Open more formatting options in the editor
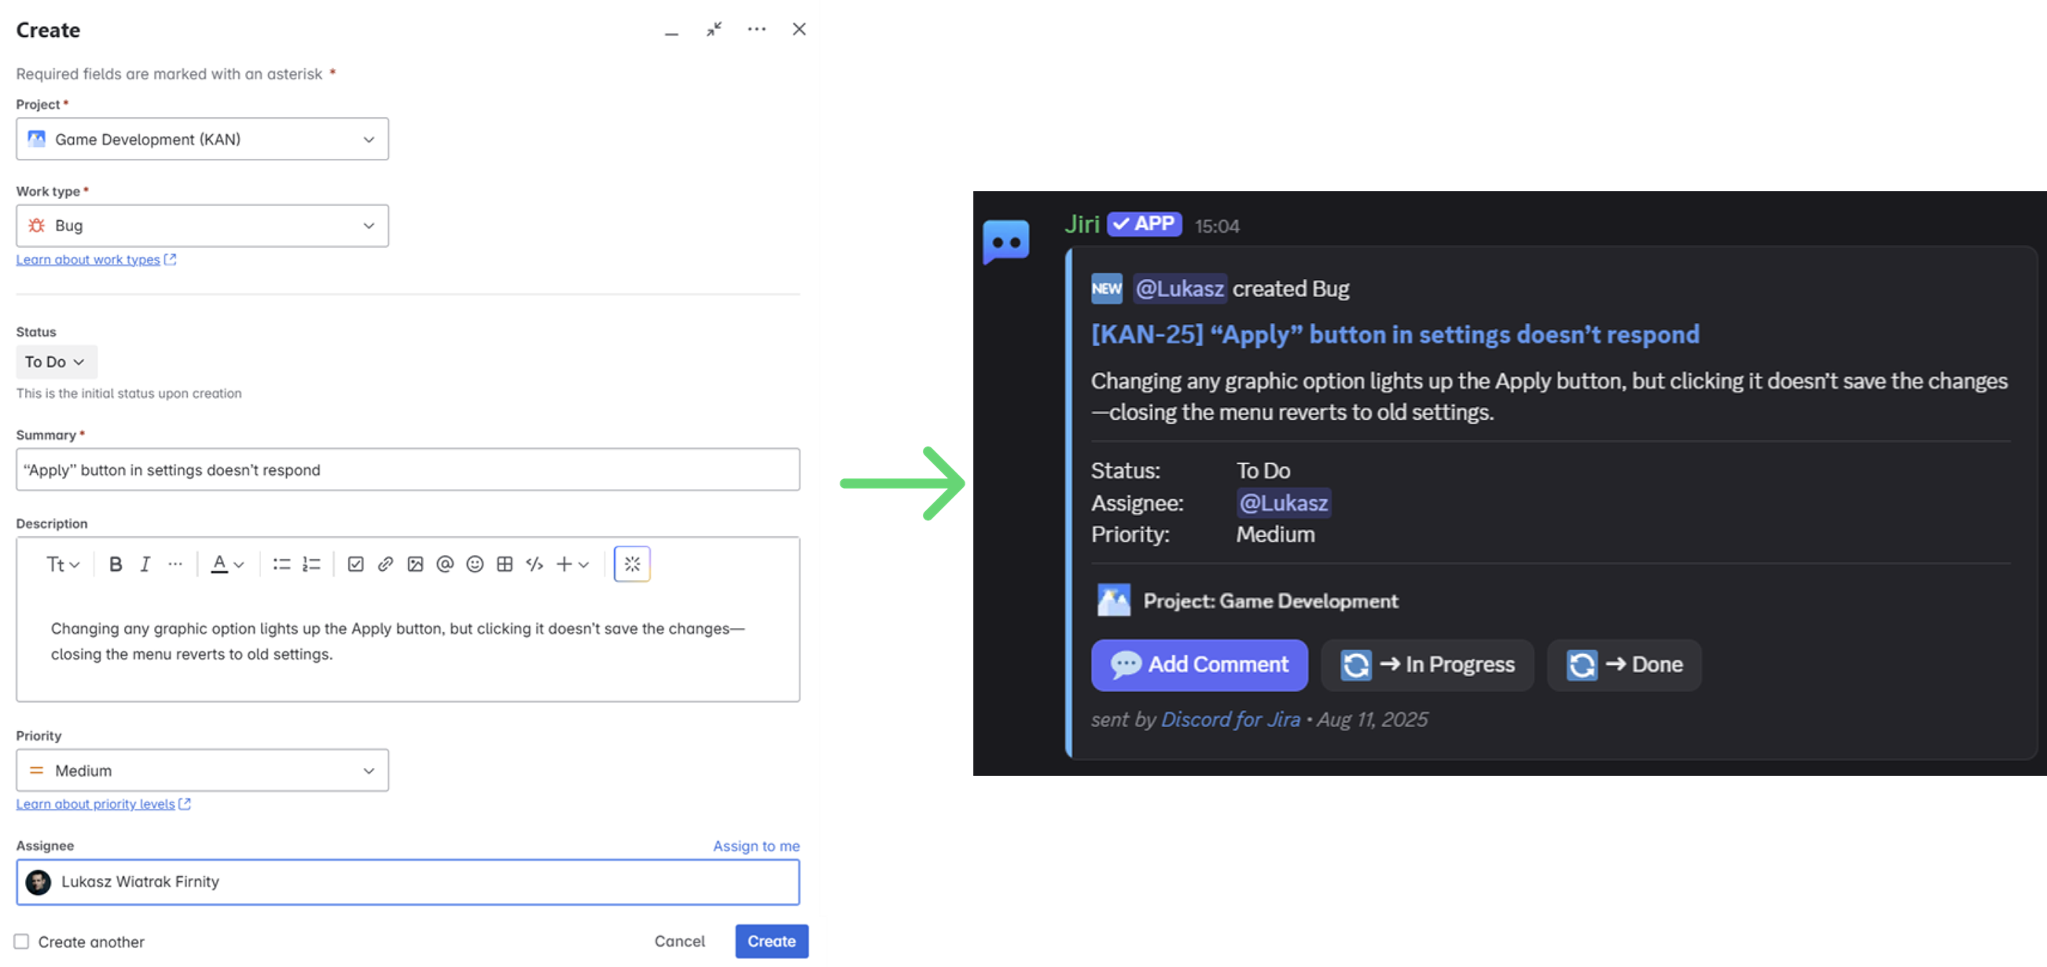 175,564
